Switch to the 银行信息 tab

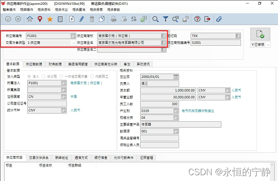click(x=101, y=157)
